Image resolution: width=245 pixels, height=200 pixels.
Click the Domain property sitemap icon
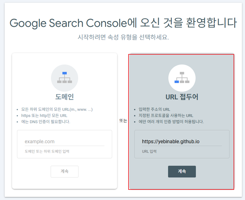[65, 78]
